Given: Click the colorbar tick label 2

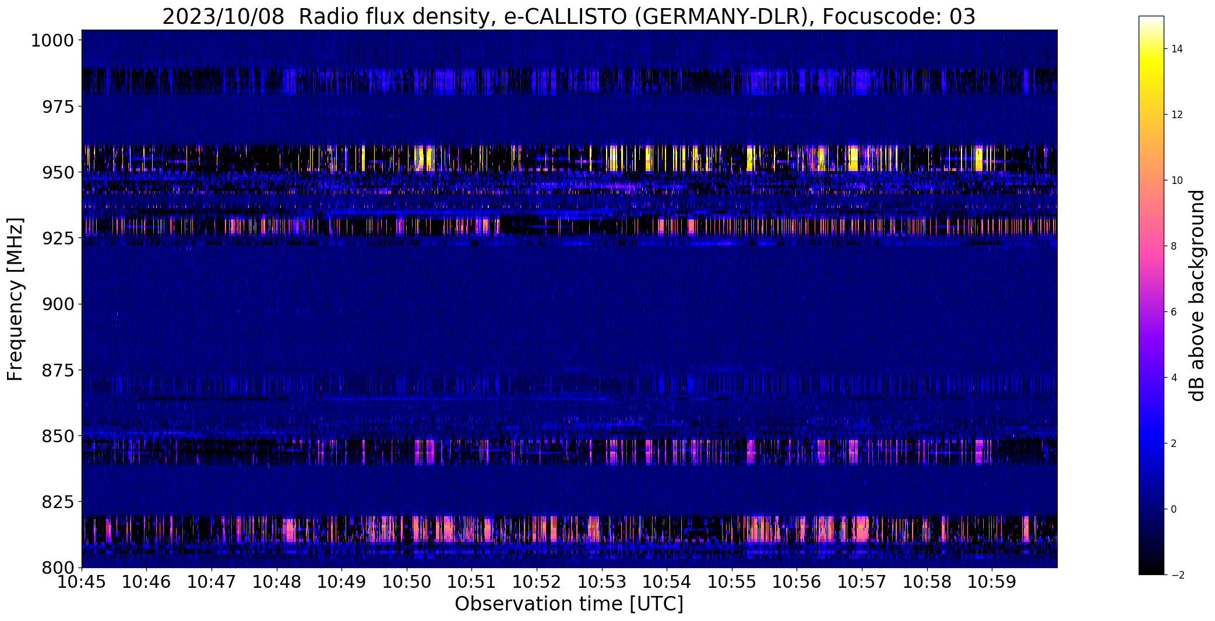Looking at the screenshot, I should (1174, 443).
